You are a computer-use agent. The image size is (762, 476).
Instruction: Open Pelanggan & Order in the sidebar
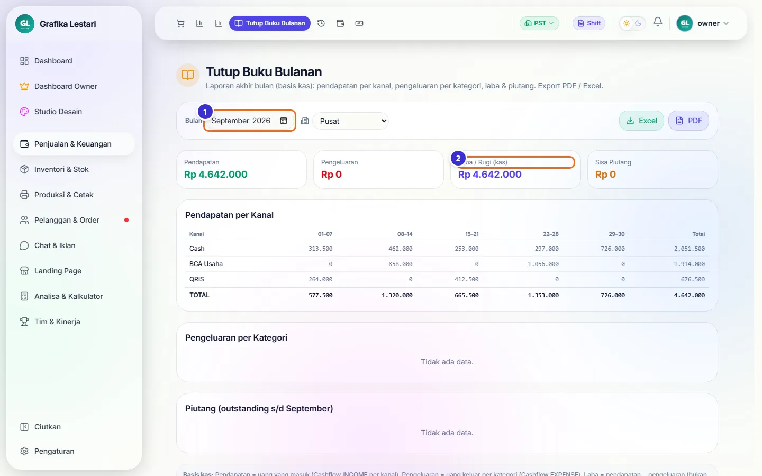point(74,220)
